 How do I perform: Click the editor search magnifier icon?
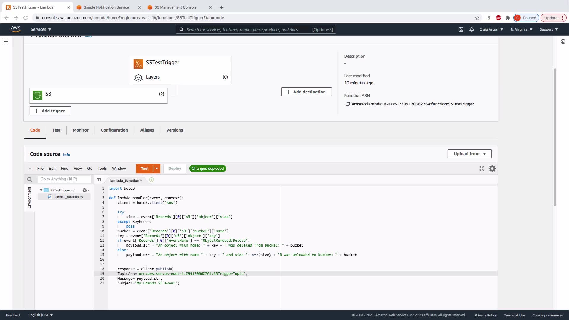pyautogui.click(x=29, y=179)
